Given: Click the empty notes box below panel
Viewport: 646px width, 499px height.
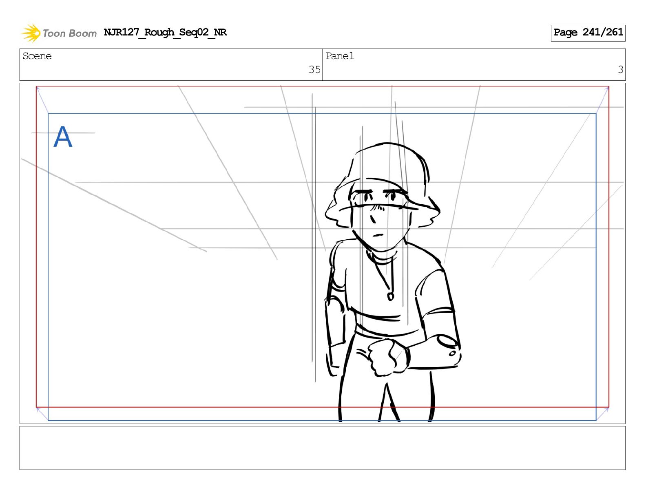Looking at the screenshot, I should pyautogui.click(x=322, y=448).
